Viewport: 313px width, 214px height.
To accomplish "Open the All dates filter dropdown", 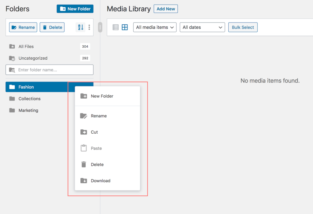I will coord(202,27).
